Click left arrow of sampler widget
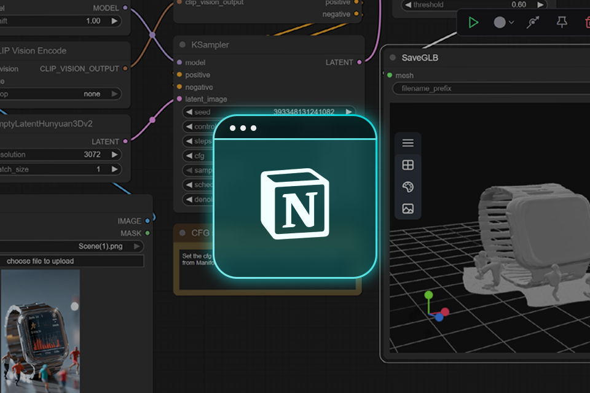This screenshot has height=393, width=590. 189,170
